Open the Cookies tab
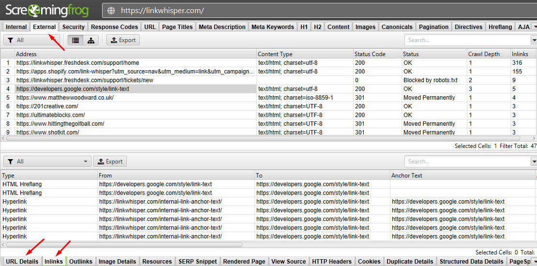Screen dimensions: 537x266 tap(369, 261)
